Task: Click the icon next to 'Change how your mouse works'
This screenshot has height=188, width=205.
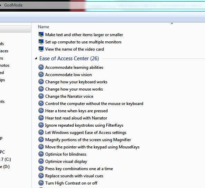Action: (x=41, y=89)
